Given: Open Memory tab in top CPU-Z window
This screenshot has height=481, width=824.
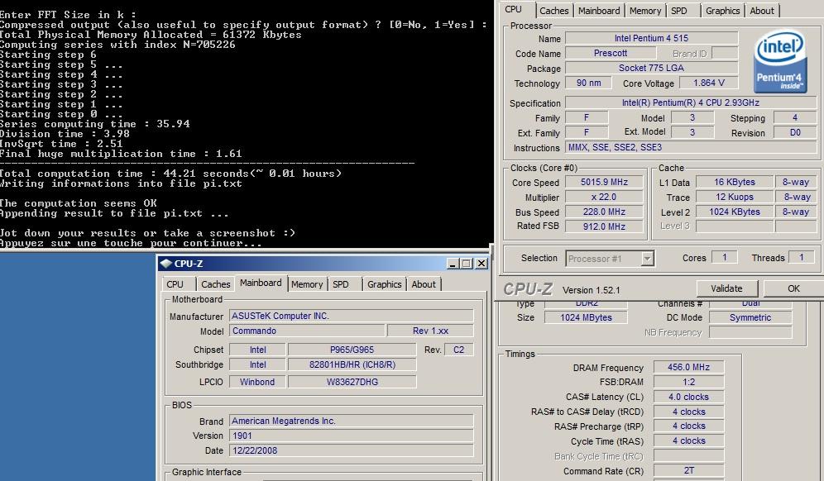Looking at the screenshot, I should pyautogui.click(x=645, y=11).
